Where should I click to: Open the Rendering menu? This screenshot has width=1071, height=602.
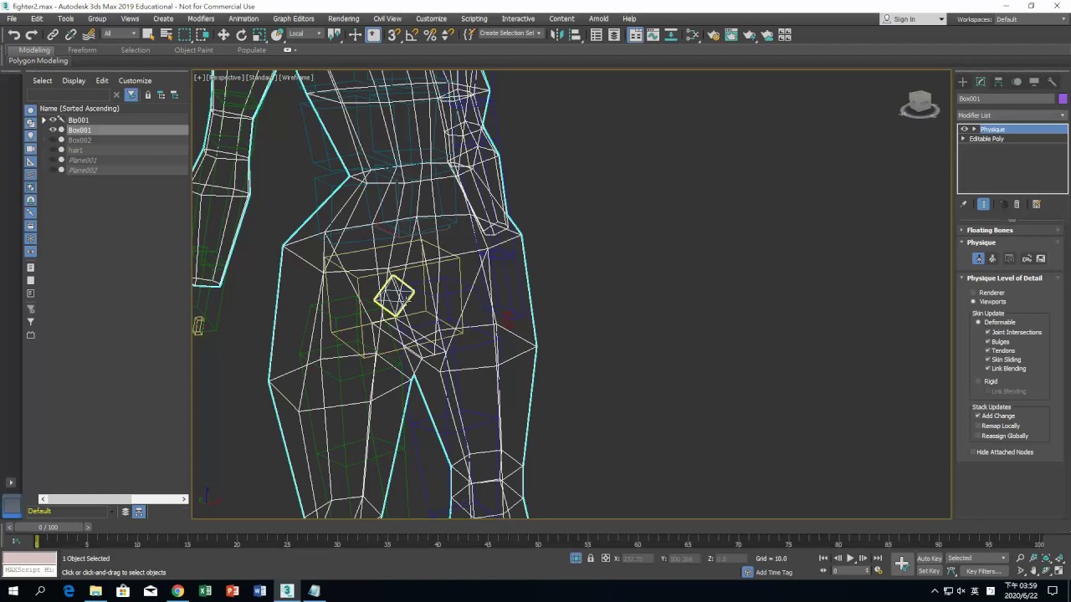tap(343, 18)
